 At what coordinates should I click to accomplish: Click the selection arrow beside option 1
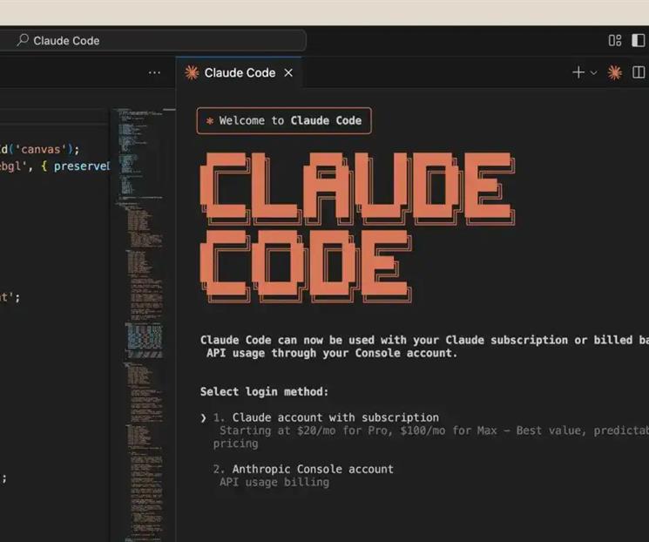pyautogui.click(x=203, y=417)
